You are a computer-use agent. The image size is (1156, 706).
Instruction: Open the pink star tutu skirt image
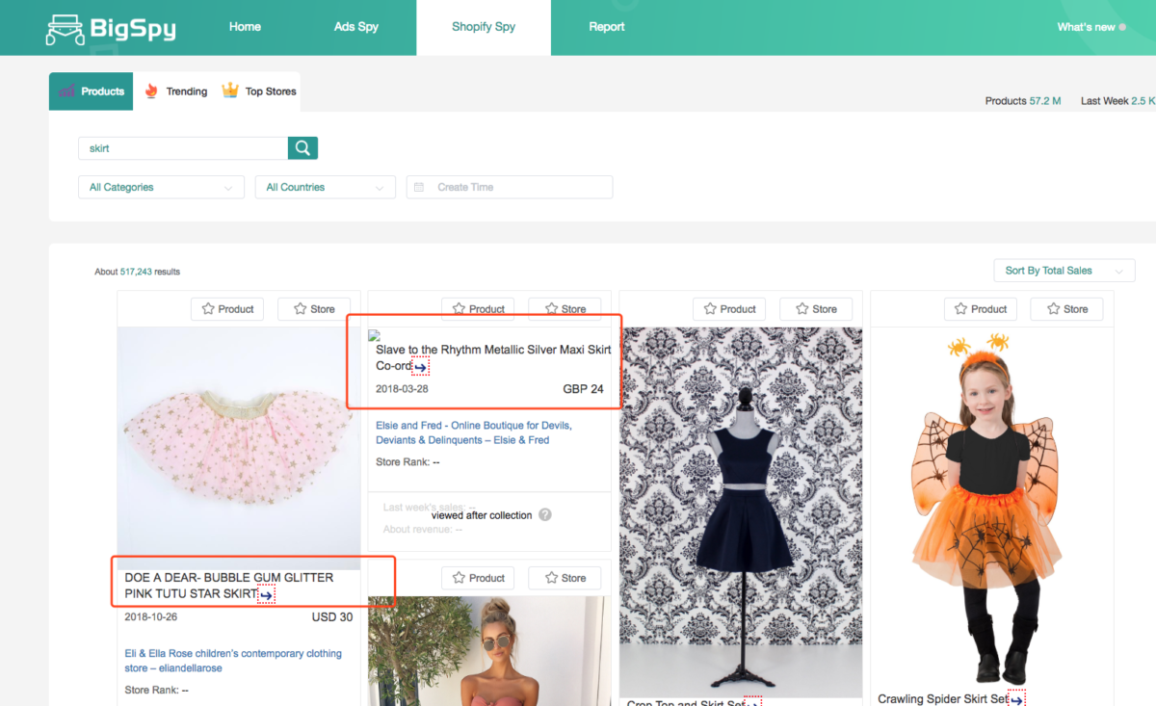click(239, 448)
